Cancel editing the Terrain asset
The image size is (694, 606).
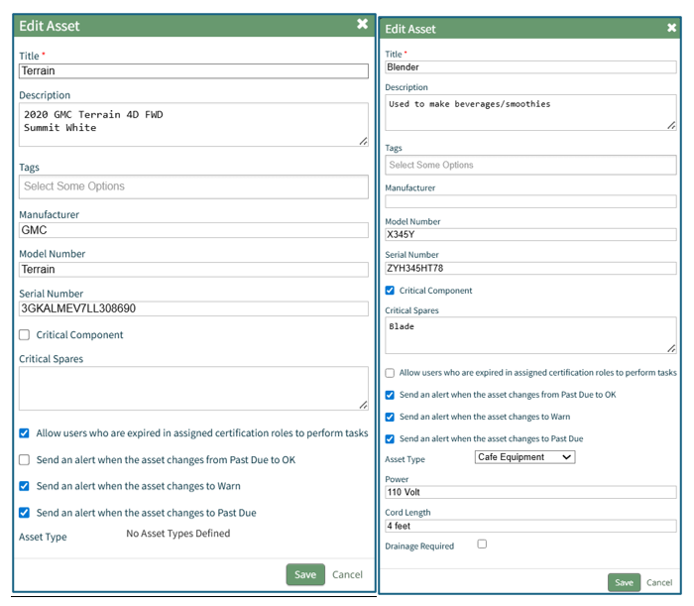coord(347,574)
